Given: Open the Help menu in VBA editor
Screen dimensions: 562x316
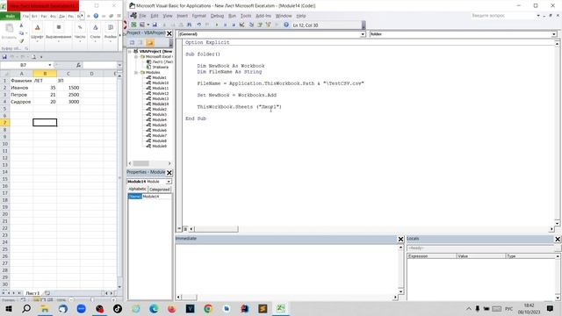Looking at the screenshot, I should pyautogui.click(x=301, y=16).
